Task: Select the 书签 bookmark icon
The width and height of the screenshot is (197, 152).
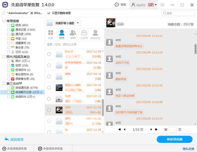Action: 13,39
